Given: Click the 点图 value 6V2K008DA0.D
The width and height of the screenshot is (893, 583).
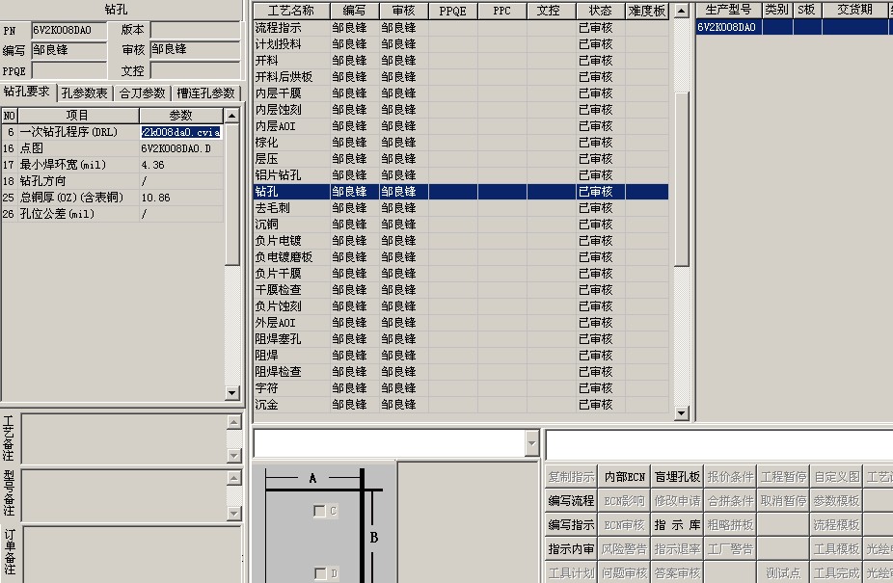Looking at the screenshot, I should point(176,148).
